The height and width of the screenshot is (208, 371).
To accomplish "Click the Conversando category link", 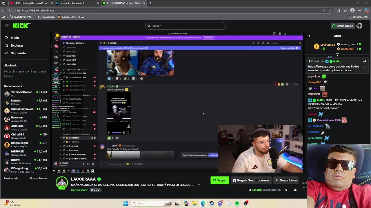I will point(79,190).
